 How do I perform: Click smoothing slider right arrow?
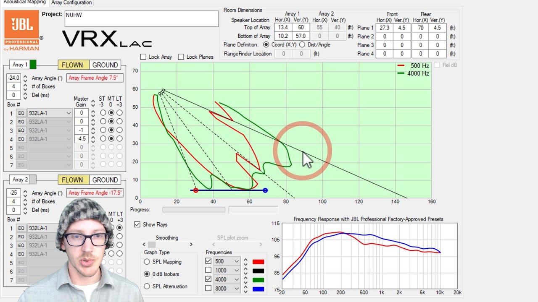(x=191, y=245)
